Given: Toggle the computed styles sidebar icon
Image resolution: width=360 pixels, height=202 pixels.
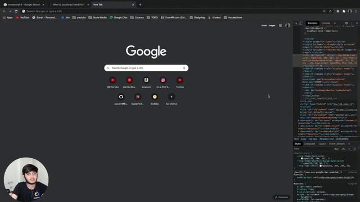Looking at the screenshot, I should (354, 149).
